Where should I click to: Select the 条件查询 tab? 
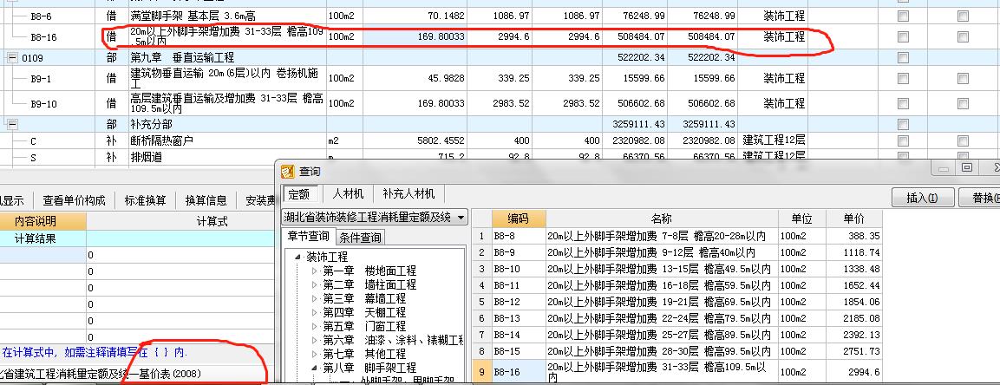point(360,238)
